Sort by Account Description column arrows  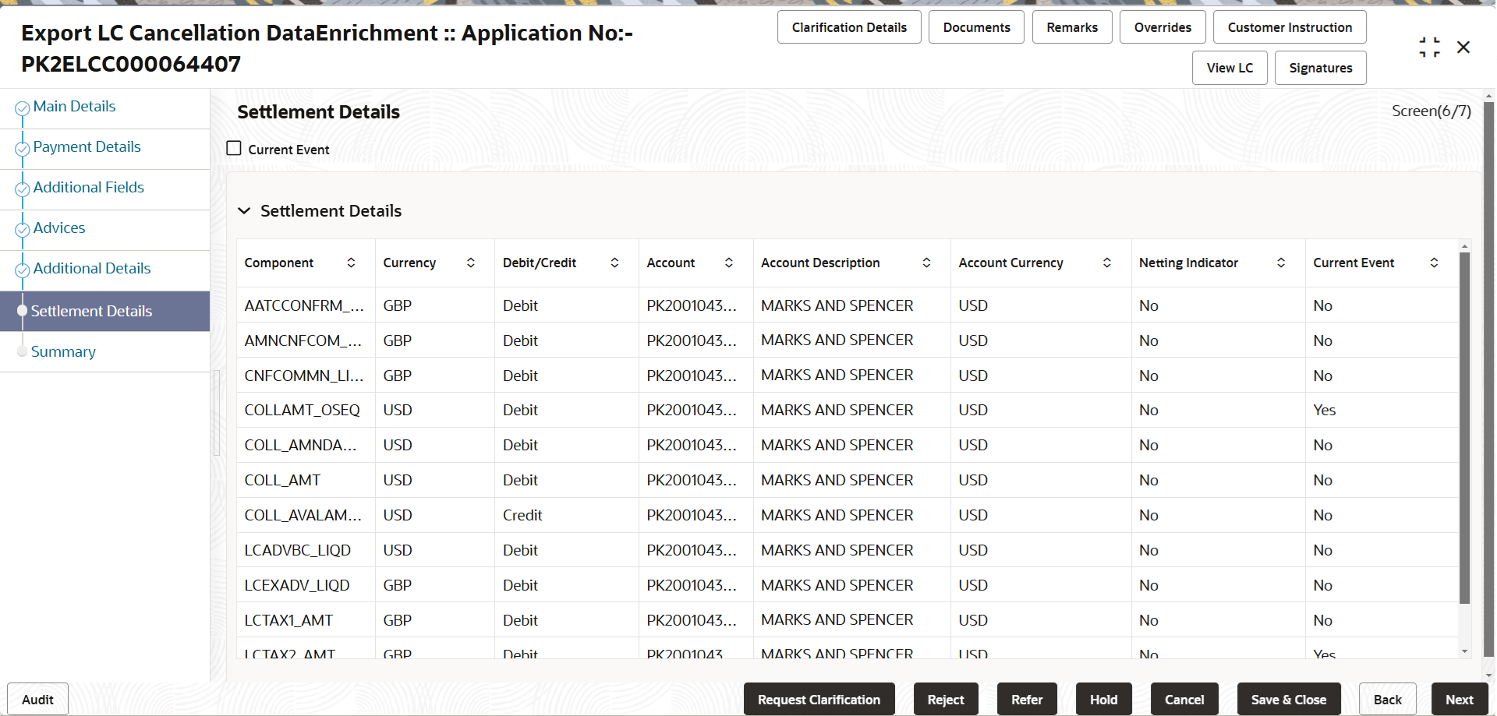(926, 263)
